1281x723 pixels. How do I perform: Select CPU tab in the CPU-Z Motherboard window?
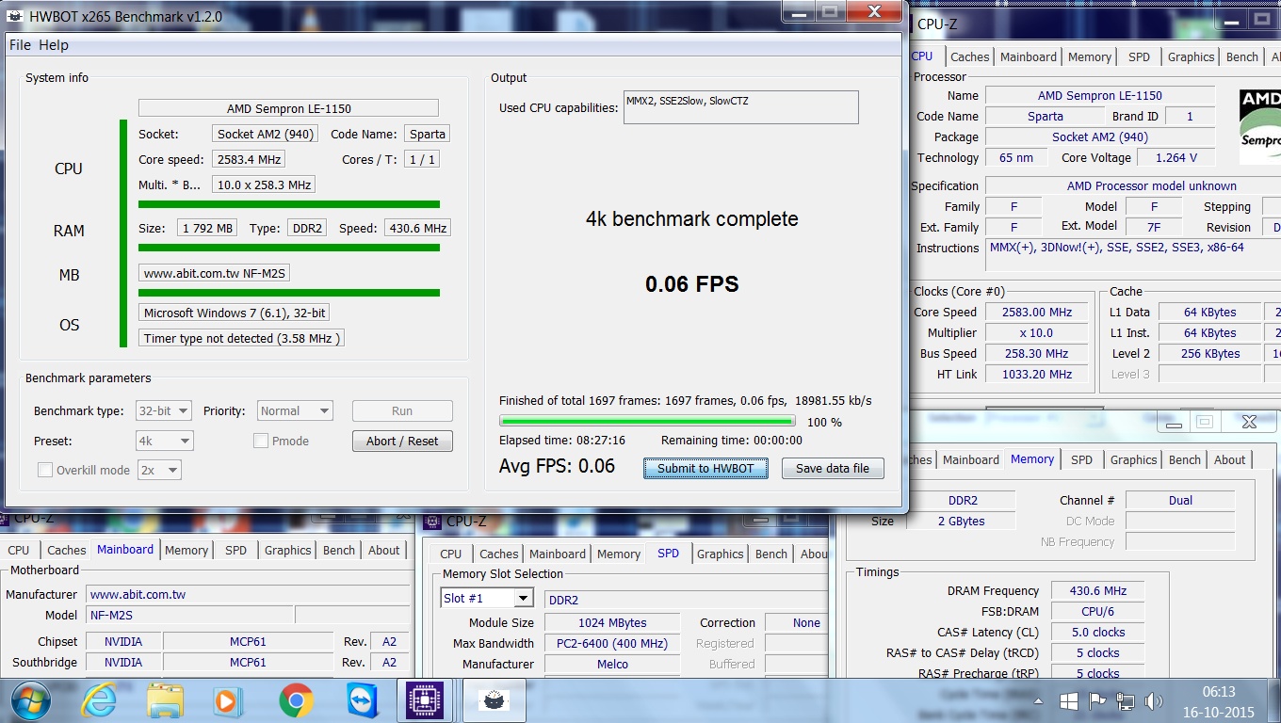pyautogui.click(x=19, y=550)
